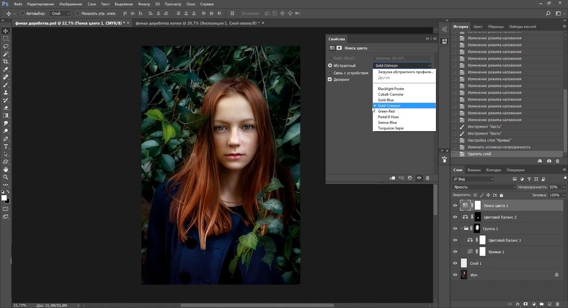The height and width of the screenshot is (308, 568).
Task: Open the Файл menu
Action: coord(18,4)
